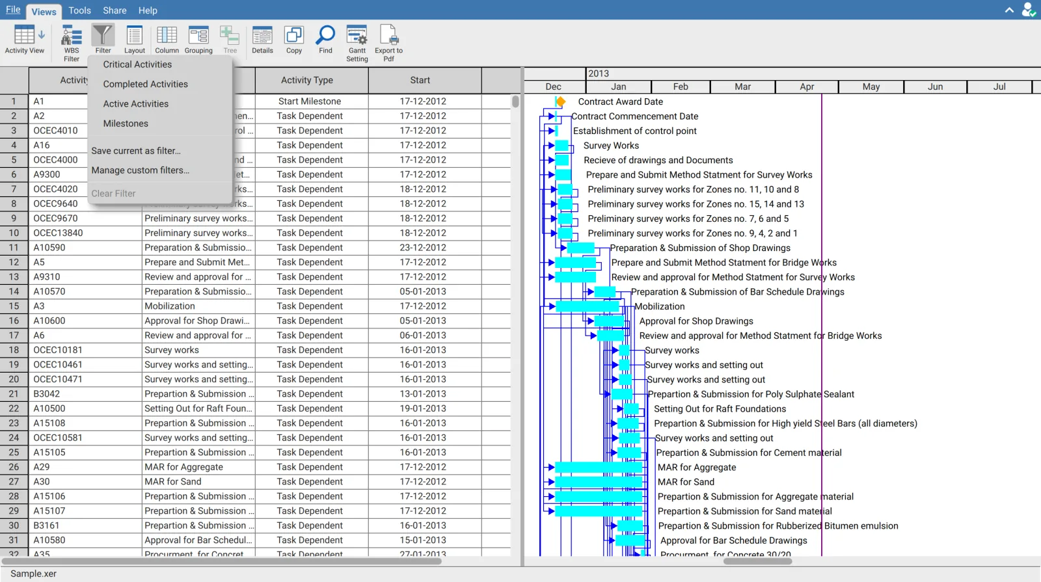Click activity ID cell A10590
Screen dimensions: 1041x582
[85, 248]
